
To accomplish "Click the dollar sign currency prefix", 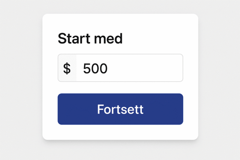I will [67, 68].
